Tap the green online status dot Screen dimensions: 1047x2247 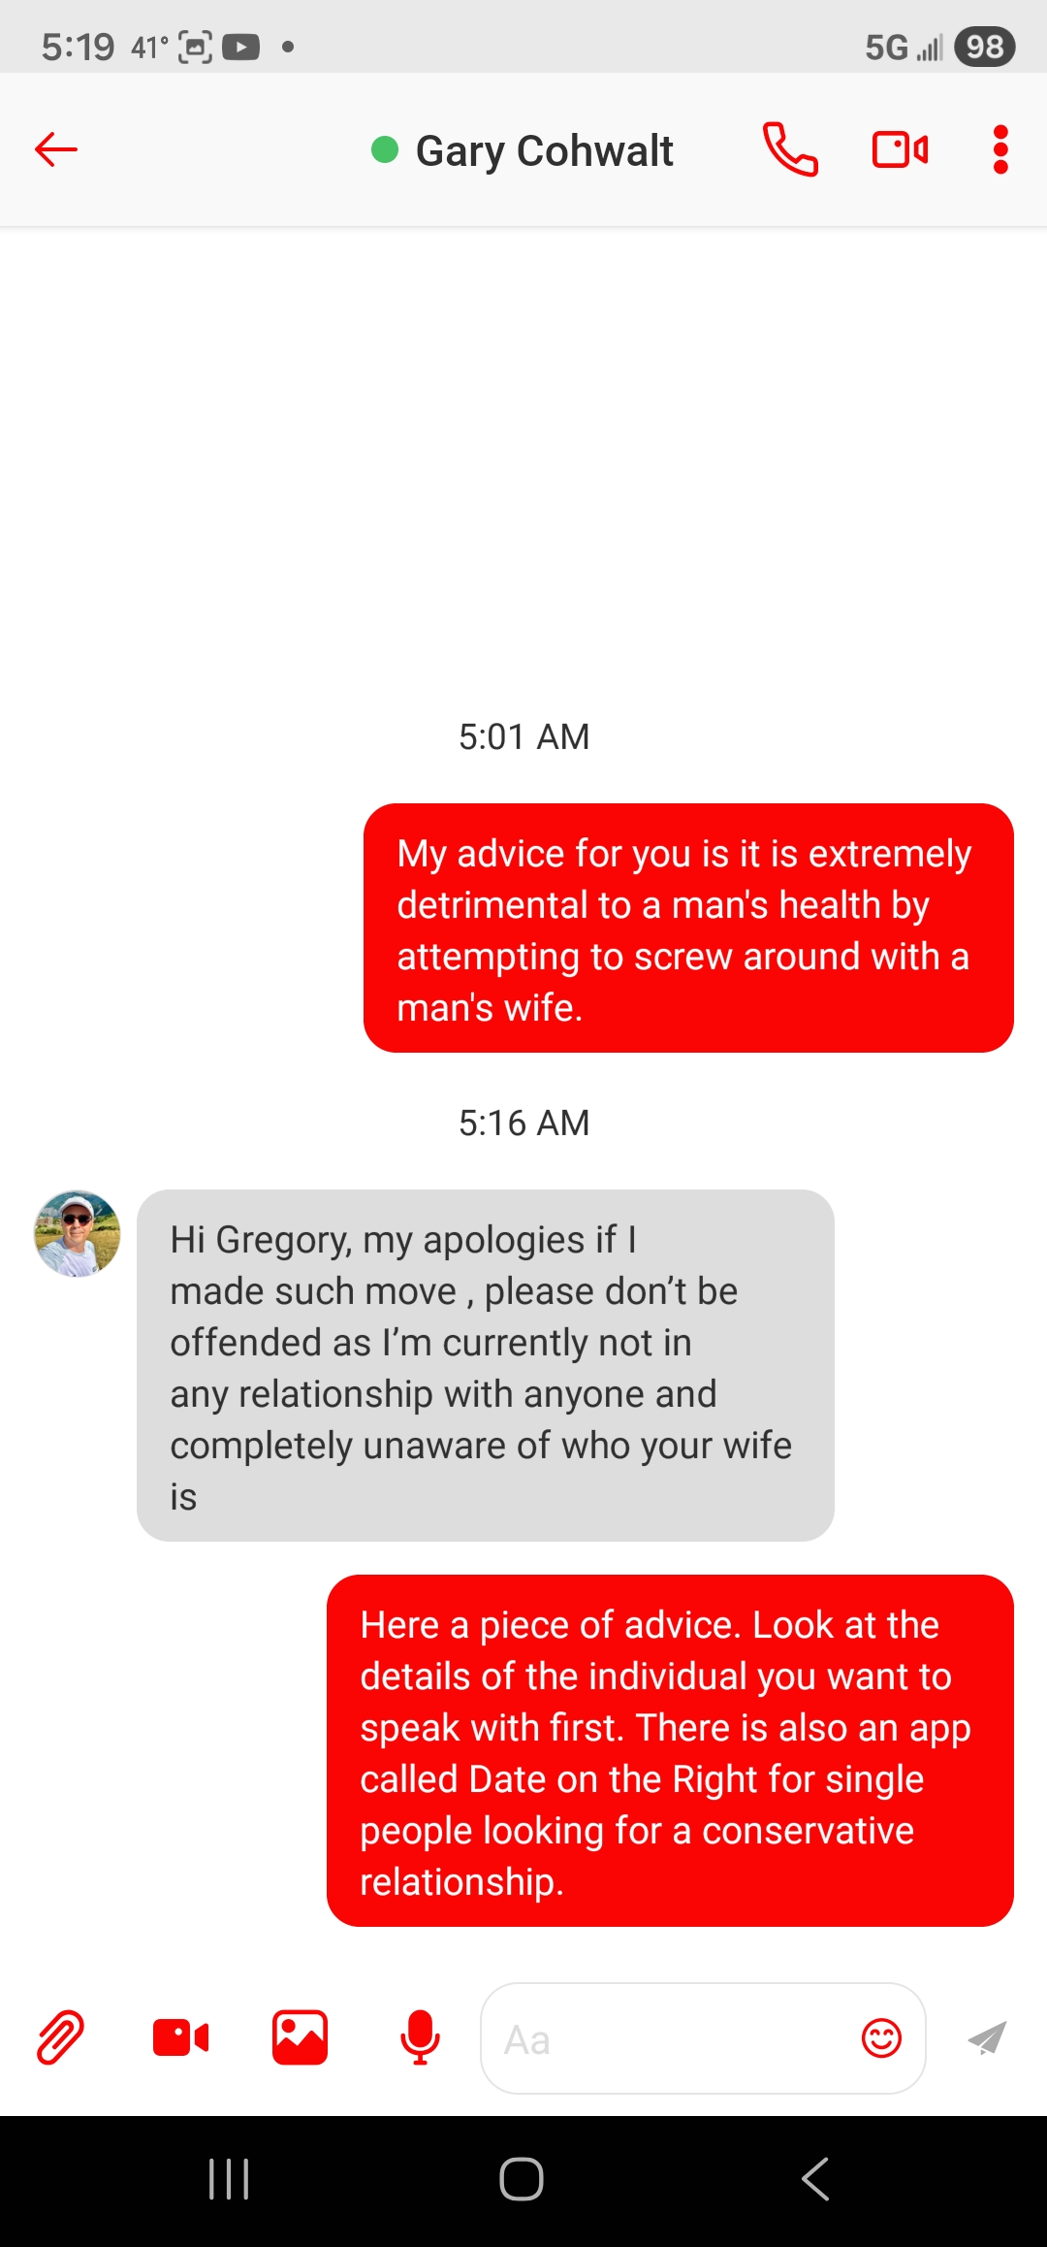pyautogui.click(x=385, y=149)
